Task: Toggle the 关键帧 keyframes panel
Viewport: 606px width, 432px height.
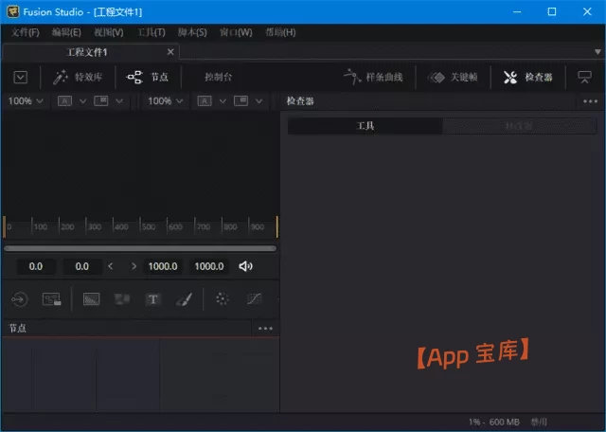Action: click(x=453, y=77)
